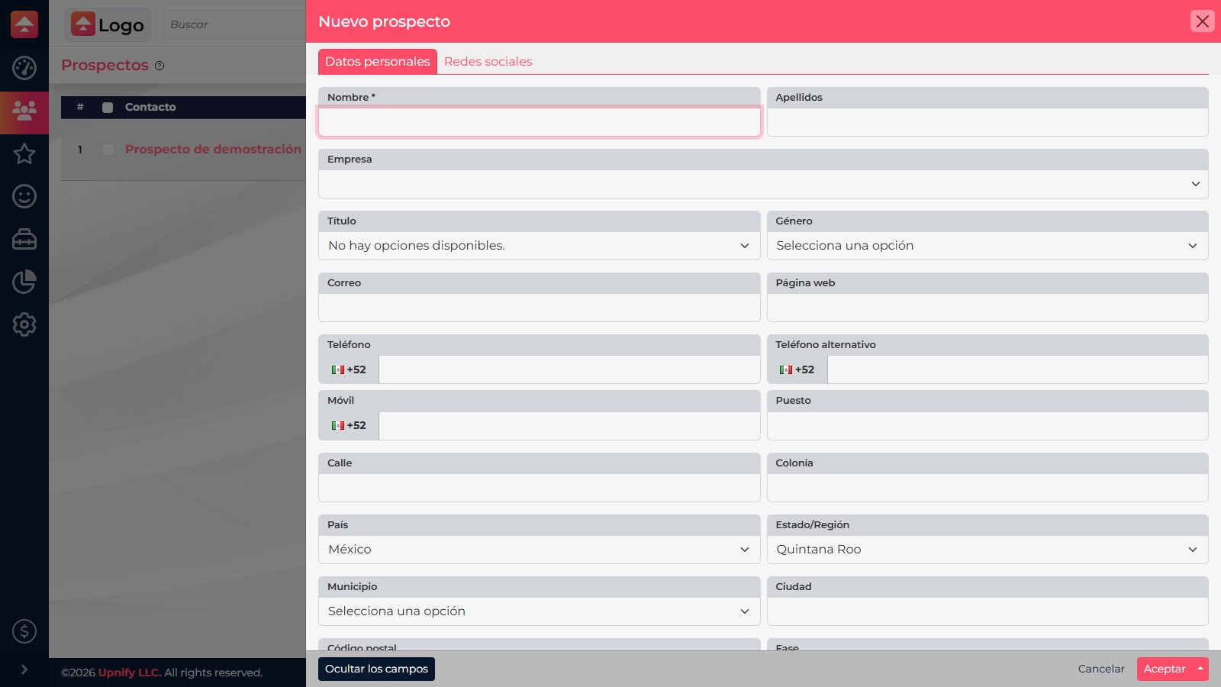Viewport: 1221px width, 687px height.
Task: Expand the sidebar with the arrow icon
Action: click(x=24, y=669)
